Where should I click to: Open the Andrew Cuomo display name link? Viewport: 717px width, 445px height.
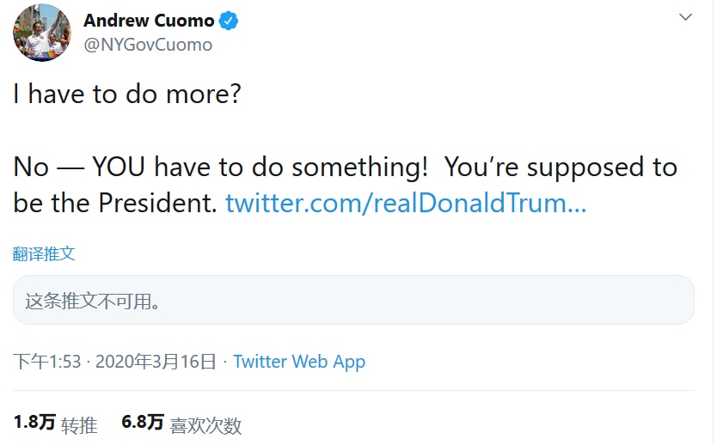tap(149, 21)
